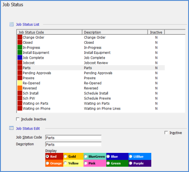The image size is (189, 172).
Task: Enable the Include Inactive checkbox
Action: click(x=18, y=119)
